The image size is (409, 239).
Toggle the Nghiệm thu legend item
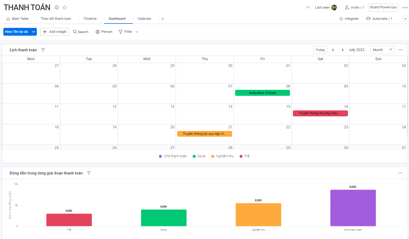(222, 156)
